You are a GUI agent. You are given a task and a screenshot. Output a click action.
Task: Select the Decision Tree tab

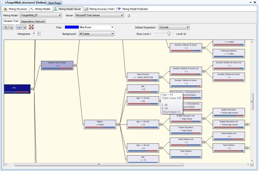click(x=11, y=21)
